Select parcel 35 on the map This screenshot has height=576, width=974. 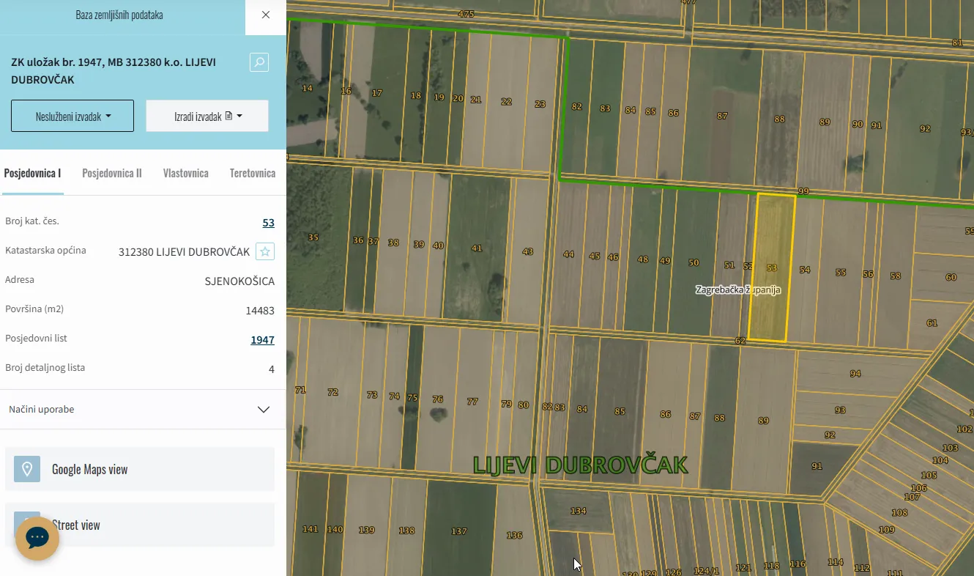pyautogui.click(x=313, y=237)
